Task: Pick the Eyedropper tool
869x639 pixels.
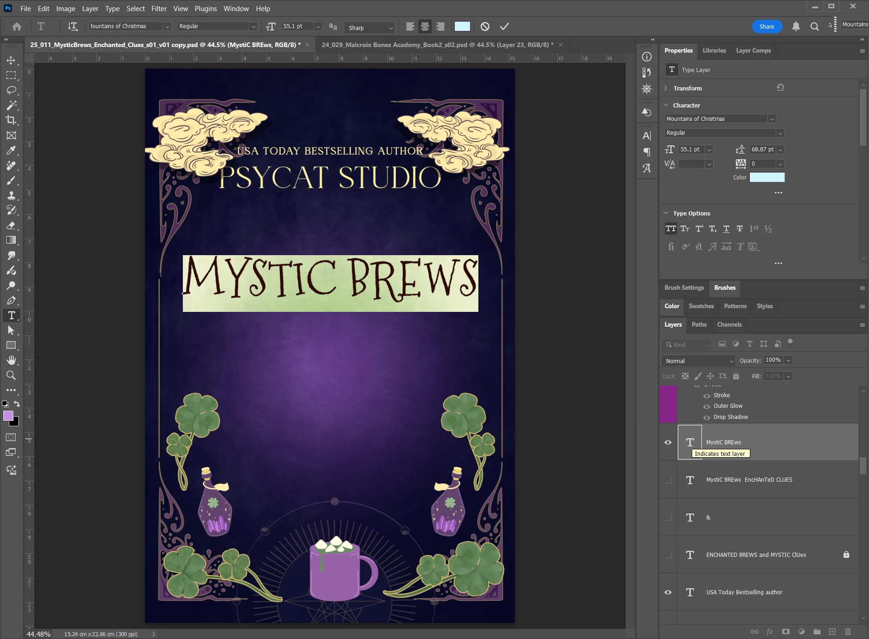Action: coord(11,150)
